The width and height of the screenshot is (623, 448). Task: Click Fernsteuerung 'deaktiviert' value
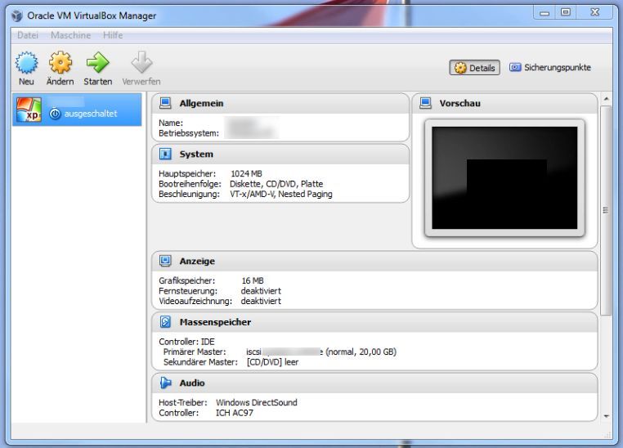tap(261, 291)
